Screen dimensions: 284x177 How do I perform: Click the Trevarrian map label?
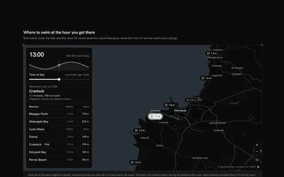pyautogui.click(x=217, y=66)
